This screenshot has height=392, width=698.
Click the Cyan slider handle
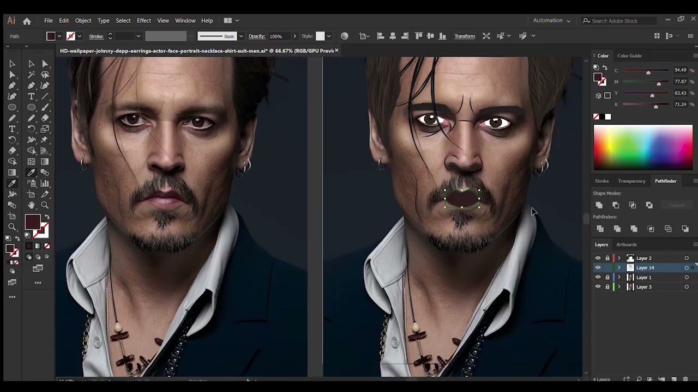648,72
